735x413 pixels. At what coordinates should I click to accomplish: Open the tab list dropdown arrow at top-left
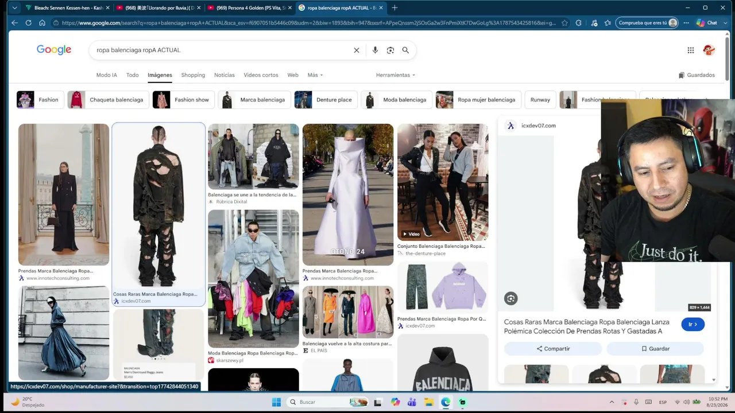click(x=14, y=8)
